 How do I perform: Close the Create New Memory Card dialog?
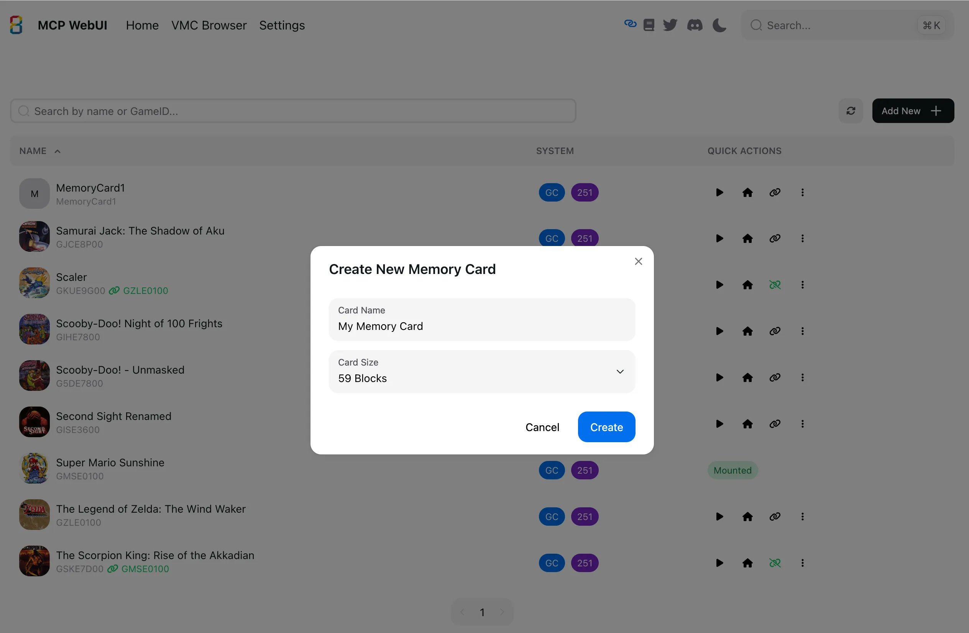[x=638, y=261]
